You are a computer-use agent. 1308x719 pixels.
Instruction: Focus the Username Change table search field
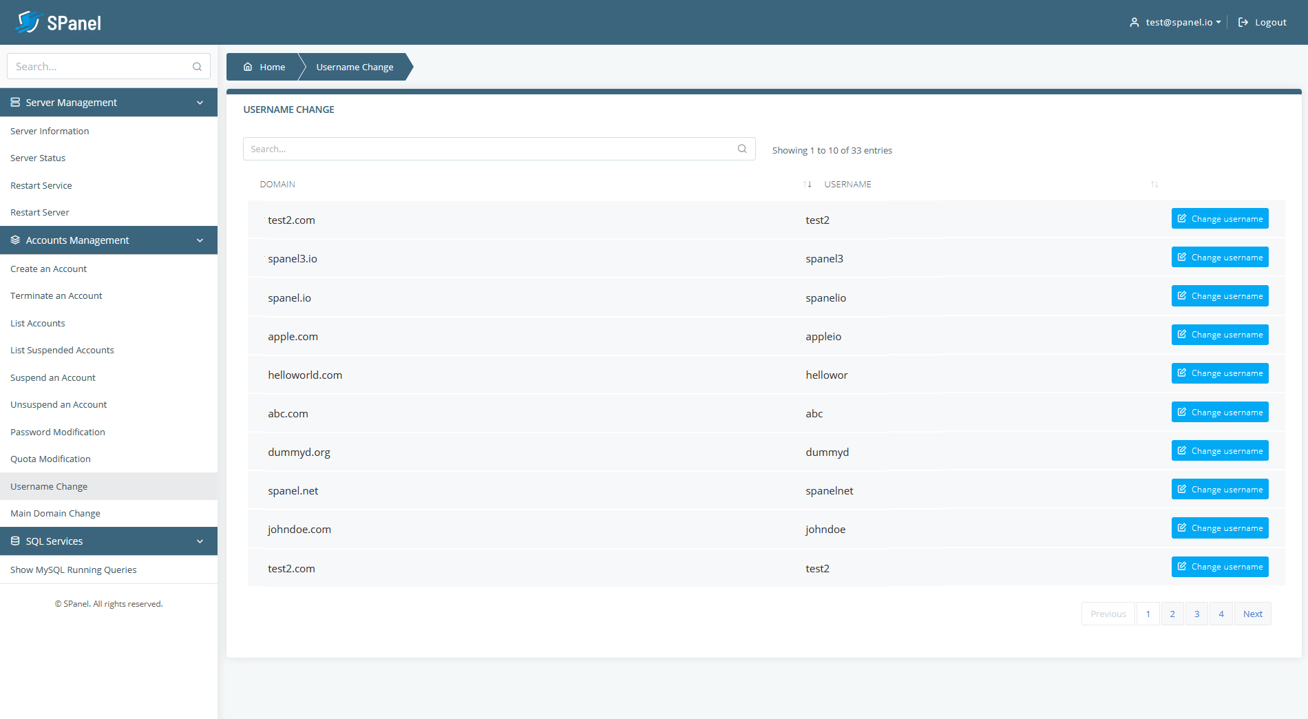coord(489,149)
